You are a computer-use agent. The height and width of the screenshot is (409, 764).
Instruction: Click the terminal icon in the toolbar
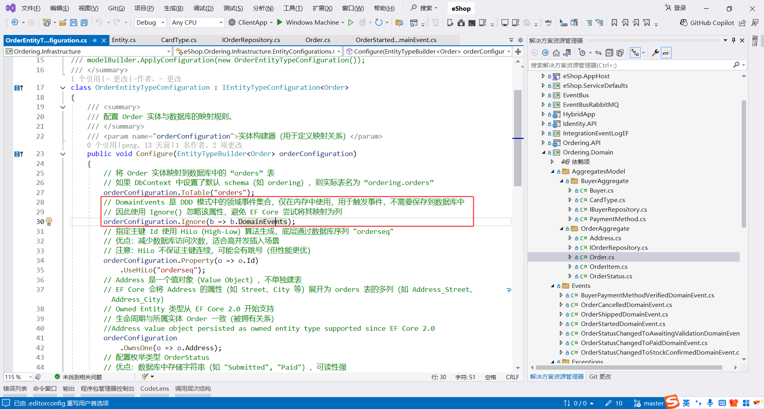(x=472, y=23)
